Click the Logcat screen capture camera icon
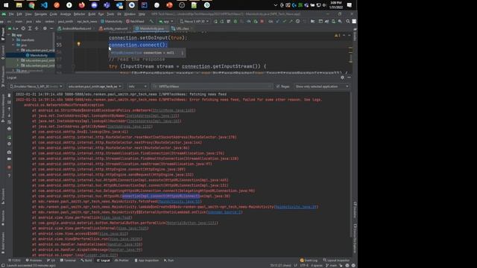477x268 pixels. (9, 152)
